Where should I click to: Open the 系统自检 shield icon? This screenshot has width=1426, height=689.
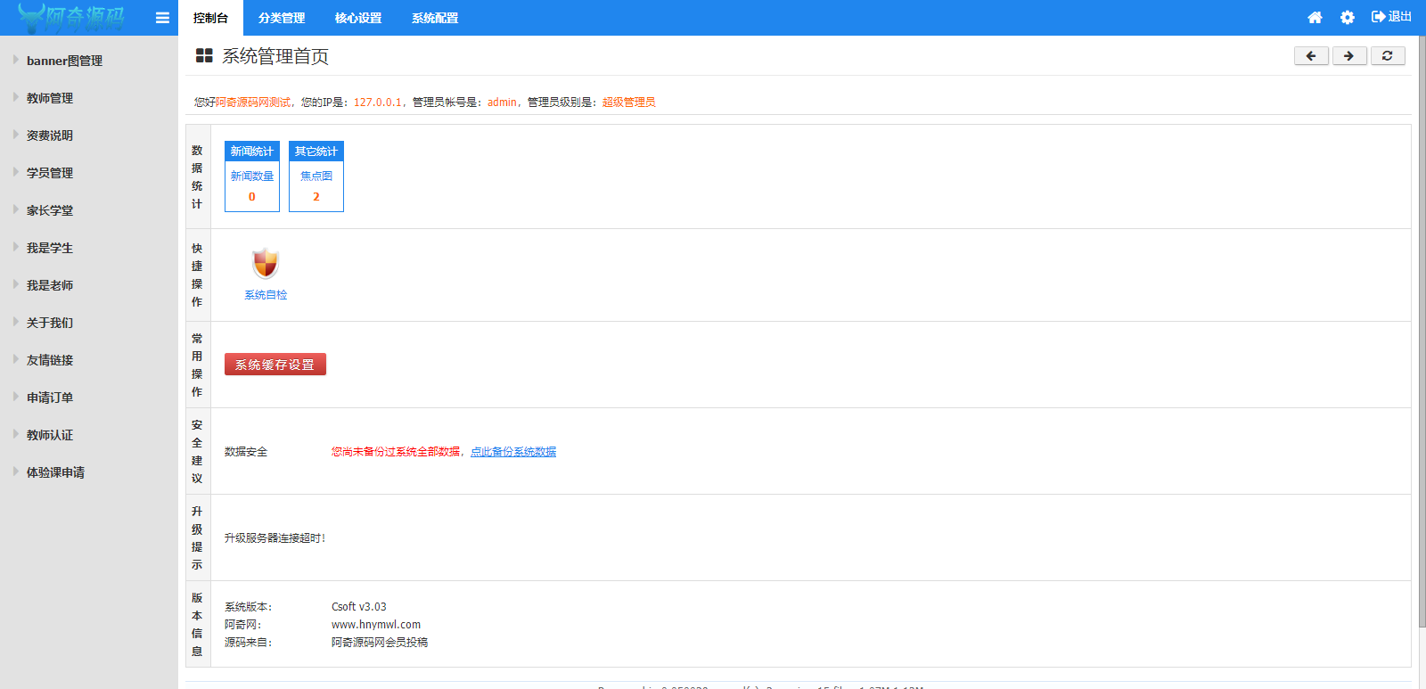(x=266, y=264)
